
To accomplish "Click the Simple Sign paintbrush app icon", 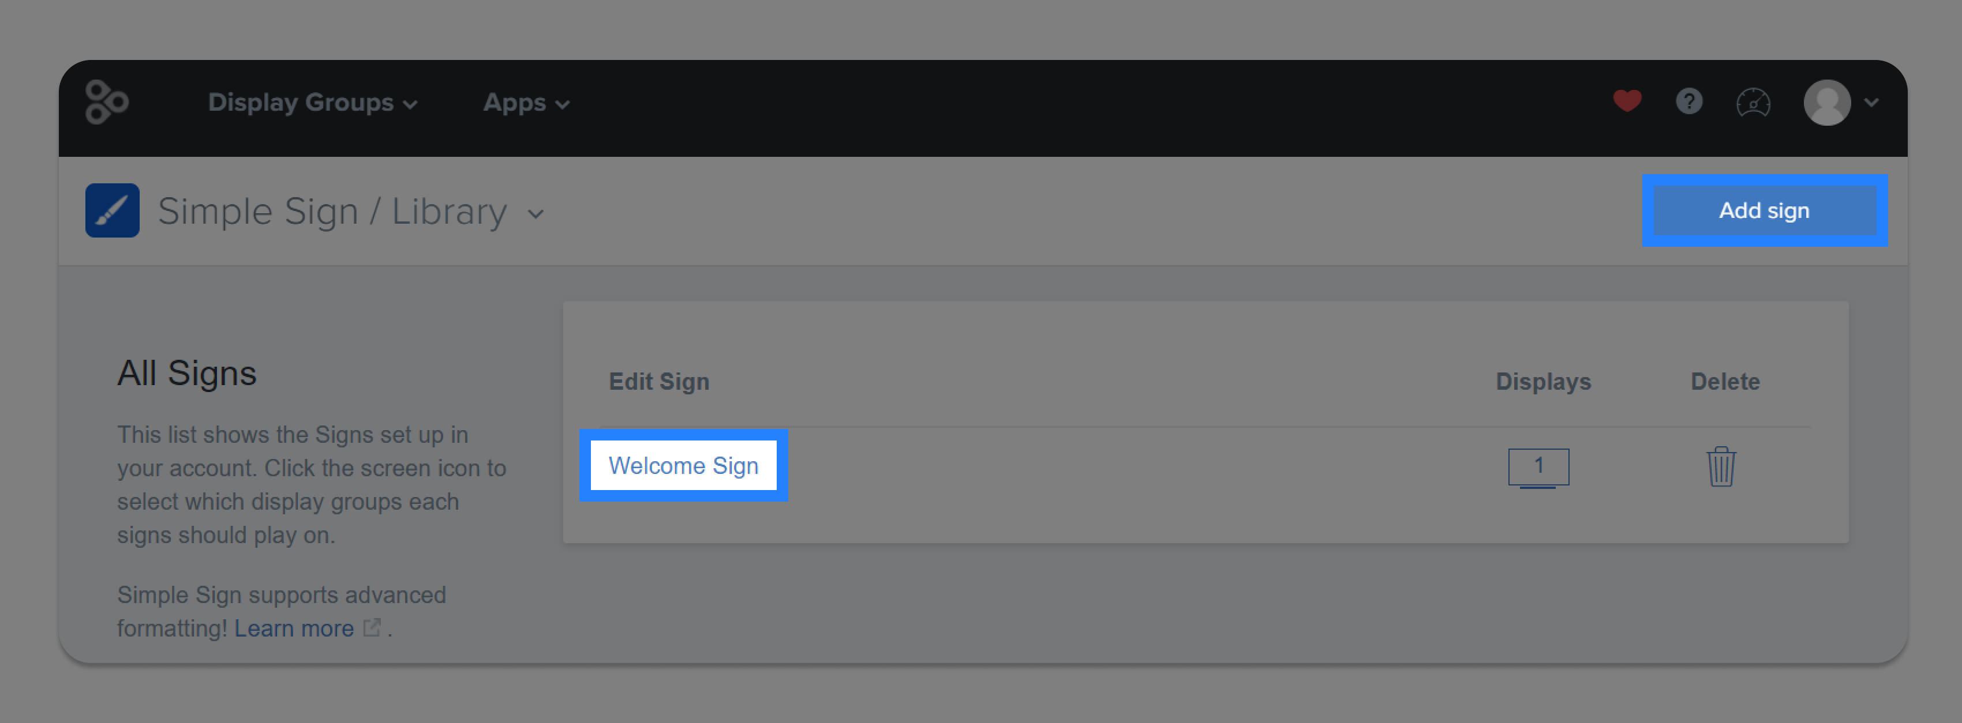I will pos(112,210).
